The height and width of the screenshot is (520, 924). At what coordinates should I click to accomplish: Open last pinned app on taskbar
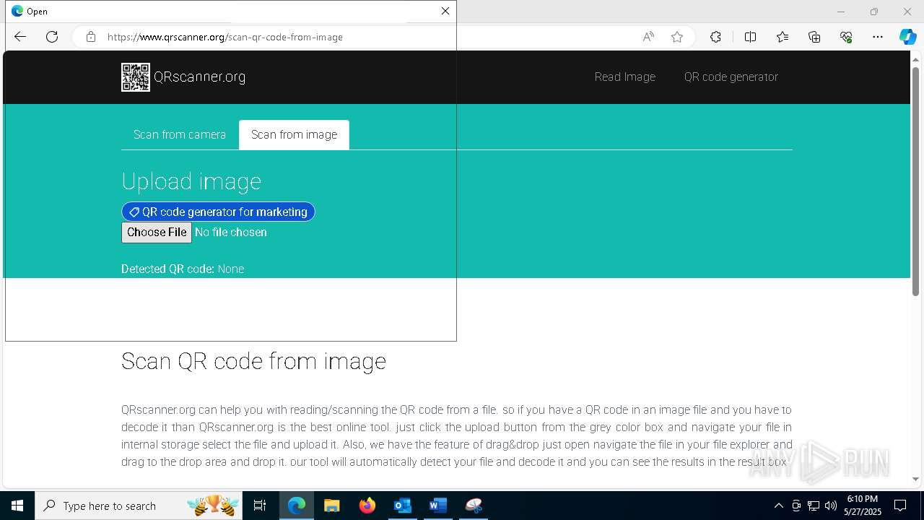click(x=474, y=506)
